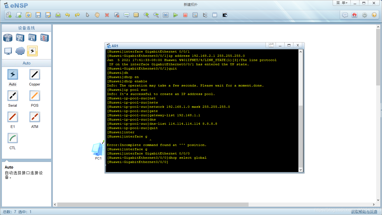Viewport: 382px width, 215px height.
Task: Select the PC terminal device category
Action: [8, 51]
